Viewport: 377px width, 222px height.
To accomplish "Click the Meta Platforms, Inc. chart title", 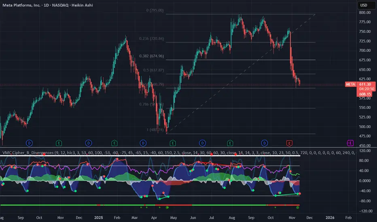I will (x=48, y=5).
